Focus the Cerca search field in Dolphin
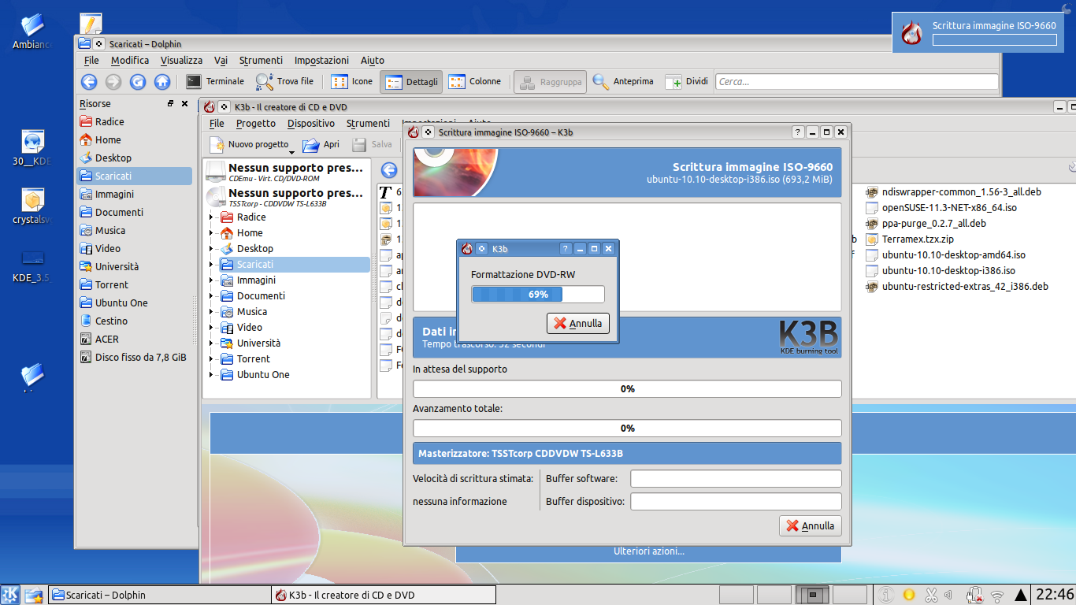The height and width of the screenshot is (605, 1076). click(856, 81)
